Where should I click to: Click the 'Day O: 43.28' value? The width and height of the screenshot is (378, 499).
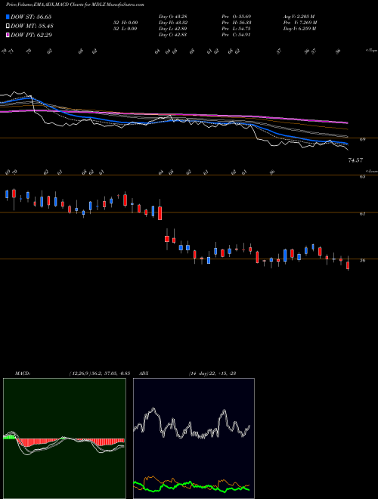point(172,17)
